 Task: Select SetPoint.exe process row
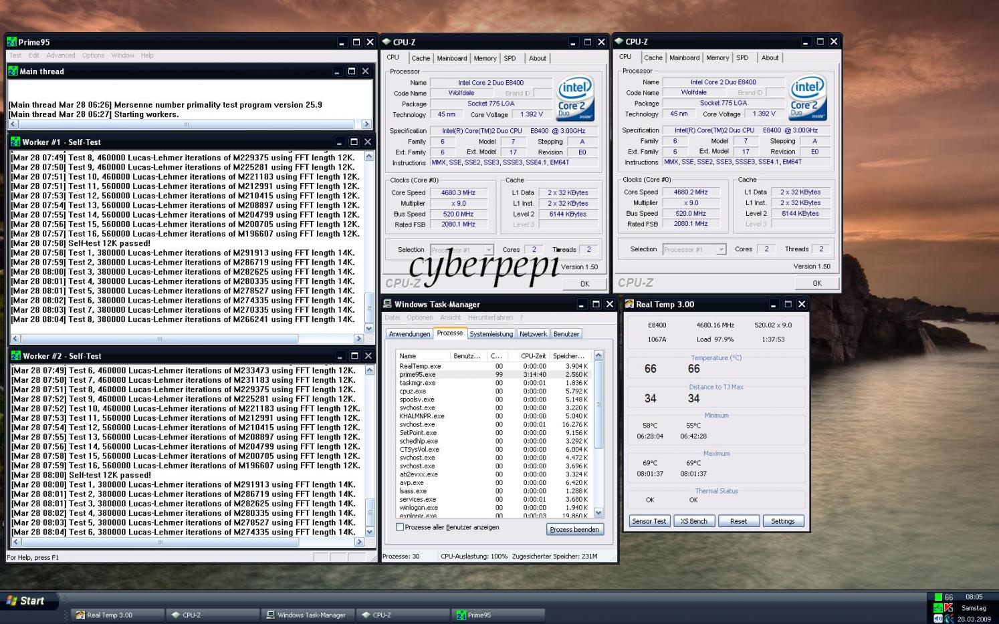pyautogui.click(x=494, y=433)
